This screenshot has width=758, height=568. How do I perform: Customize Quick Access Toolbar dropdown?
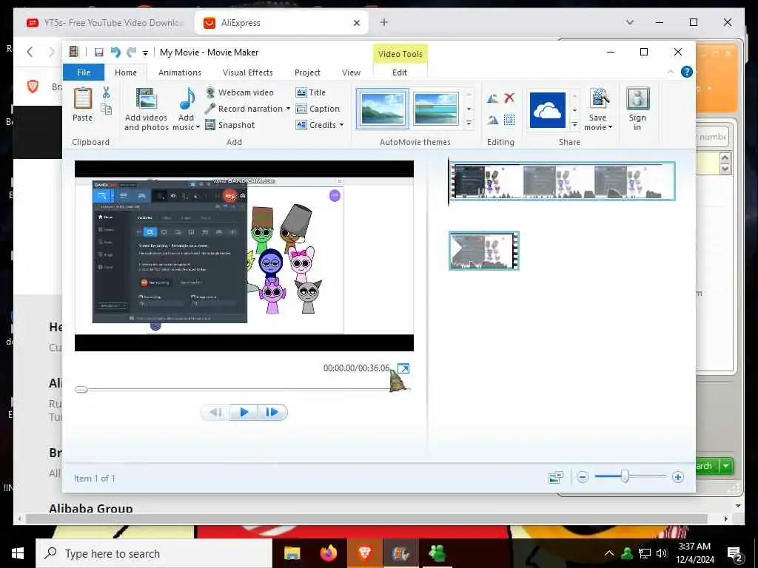coord(145,53)
